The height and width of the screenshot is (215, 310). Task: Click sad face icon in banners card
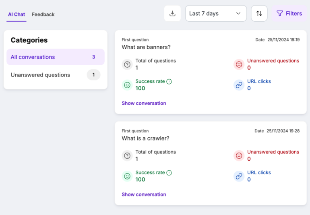[239, 64]
